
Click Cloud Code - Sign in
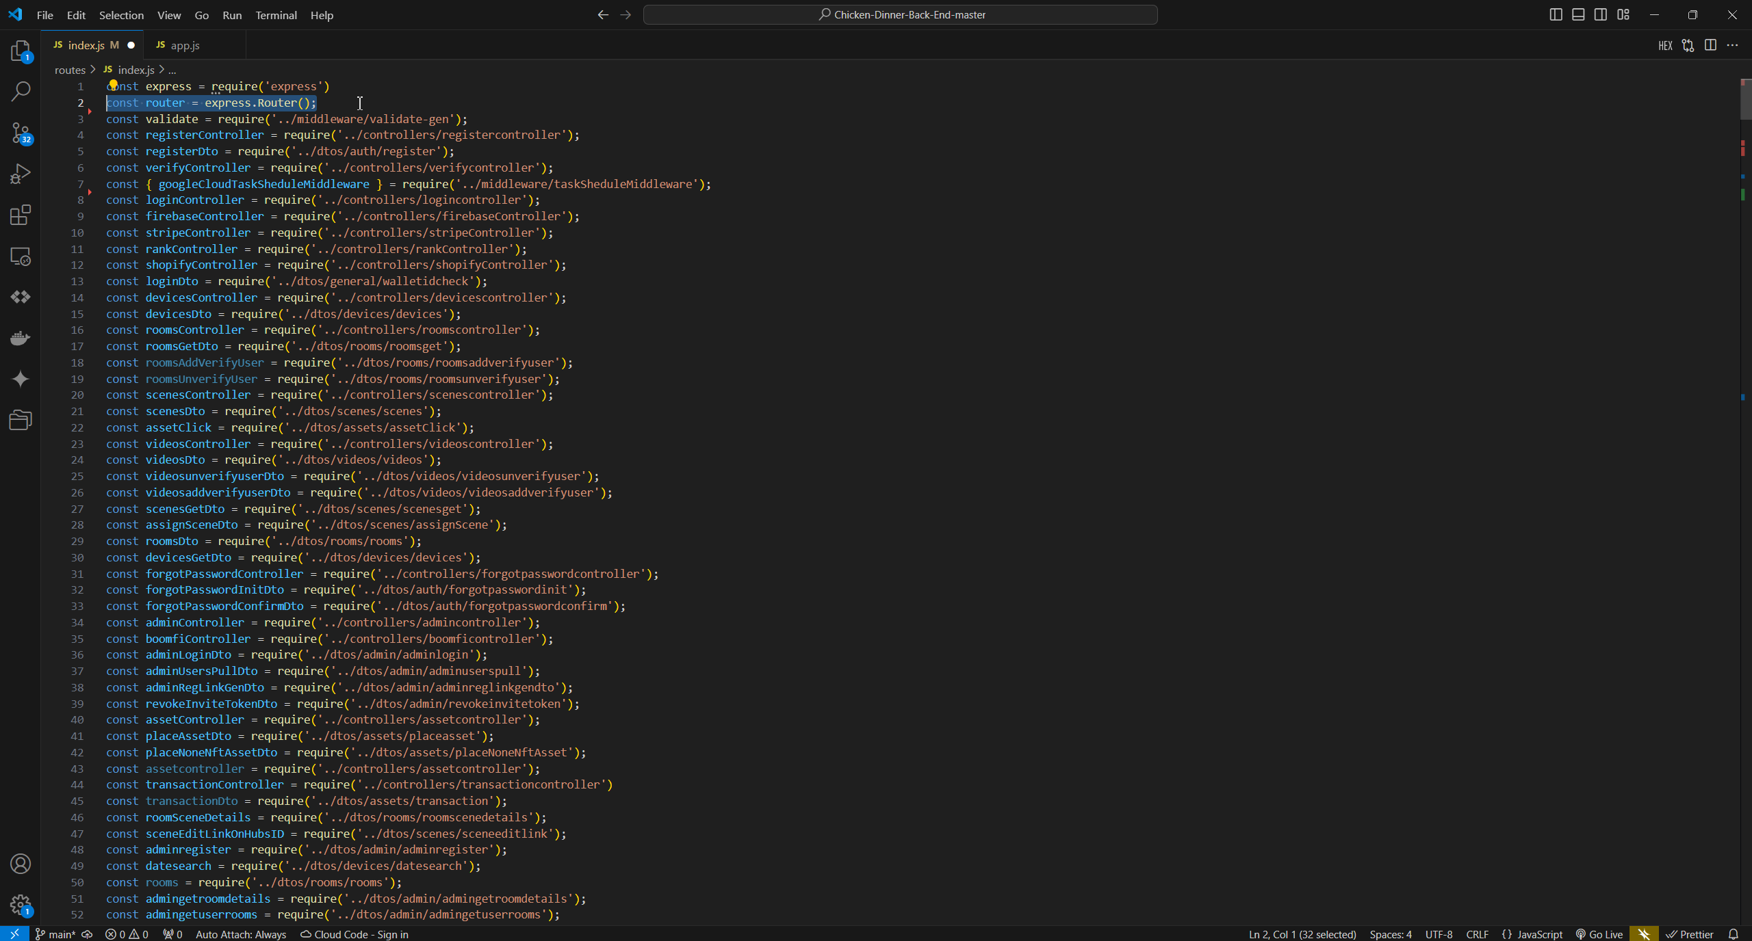click(355, 934)
